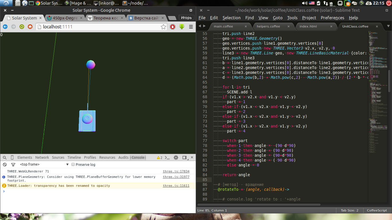Open the Profiles DevTools tab
The width and height of the screenshot is (392, 220).
click(90, 158)
